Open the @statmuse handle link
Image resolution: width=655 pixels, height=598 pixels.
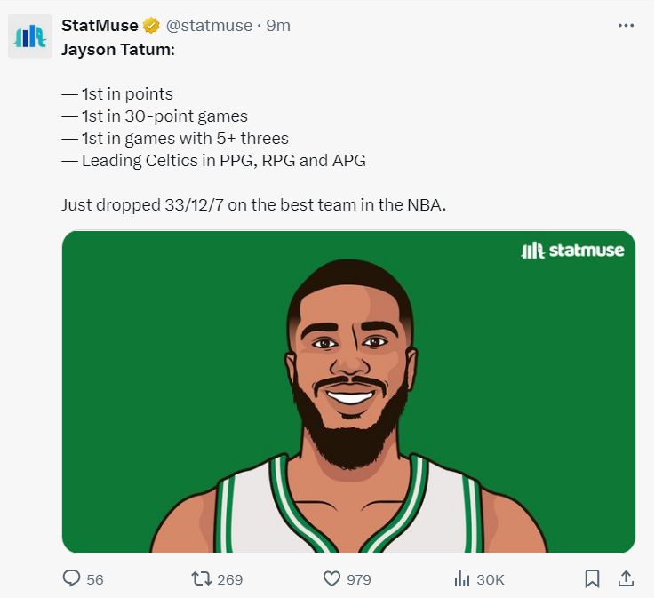(209, 26)
